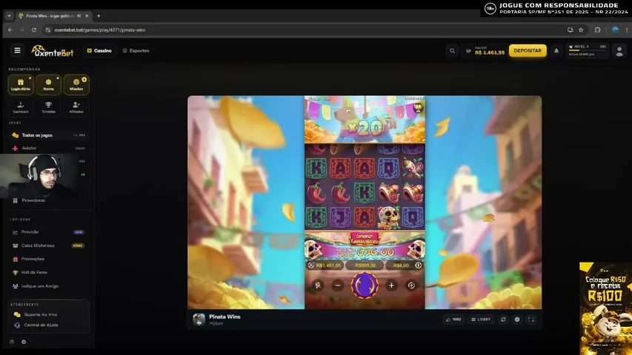Click the game wallet balance icon
The height and width of the screenshot is (355, 632).
click(310, 266)
